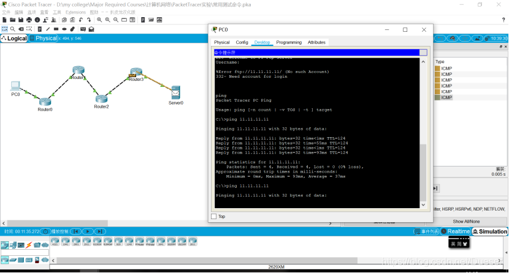Reset the simulation time with the power cycle button
This screenshot has height=273, width=509.
click(46, 231)
